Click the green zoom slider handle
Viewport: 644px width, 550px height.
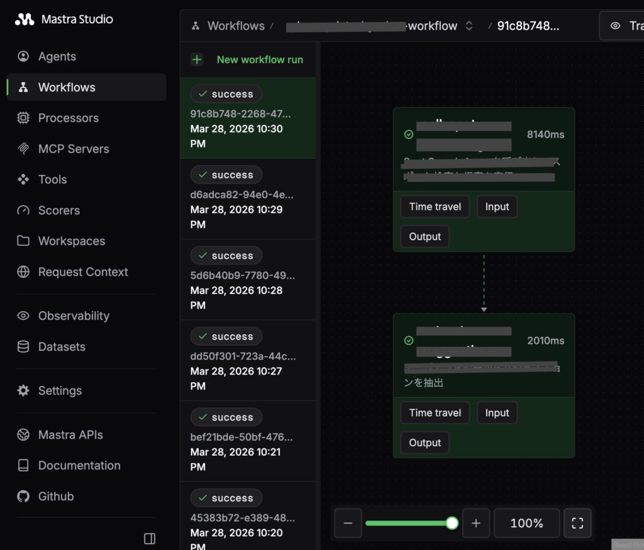click(452, 523)
